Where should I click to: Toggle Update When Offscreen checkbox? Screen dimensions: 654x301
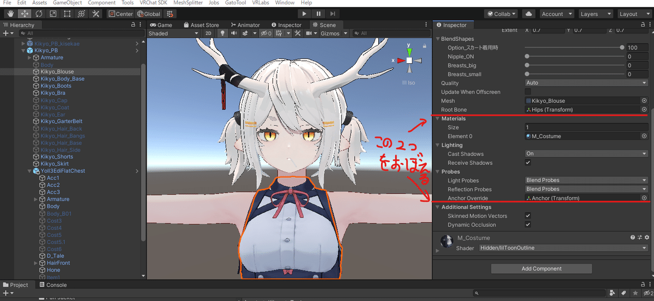pyautogui.click(x=528, y=92)
